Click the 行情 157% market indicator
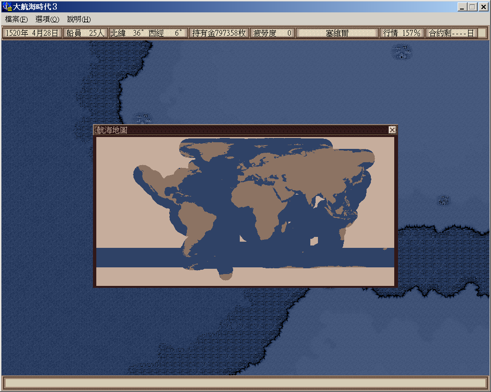The height and width of the screenshot is (392, 491). coord(401,33)
